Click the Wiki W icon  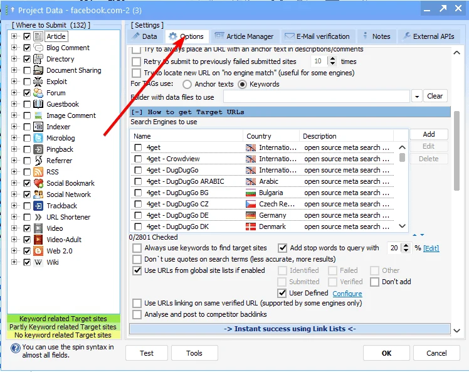point(38,262)
